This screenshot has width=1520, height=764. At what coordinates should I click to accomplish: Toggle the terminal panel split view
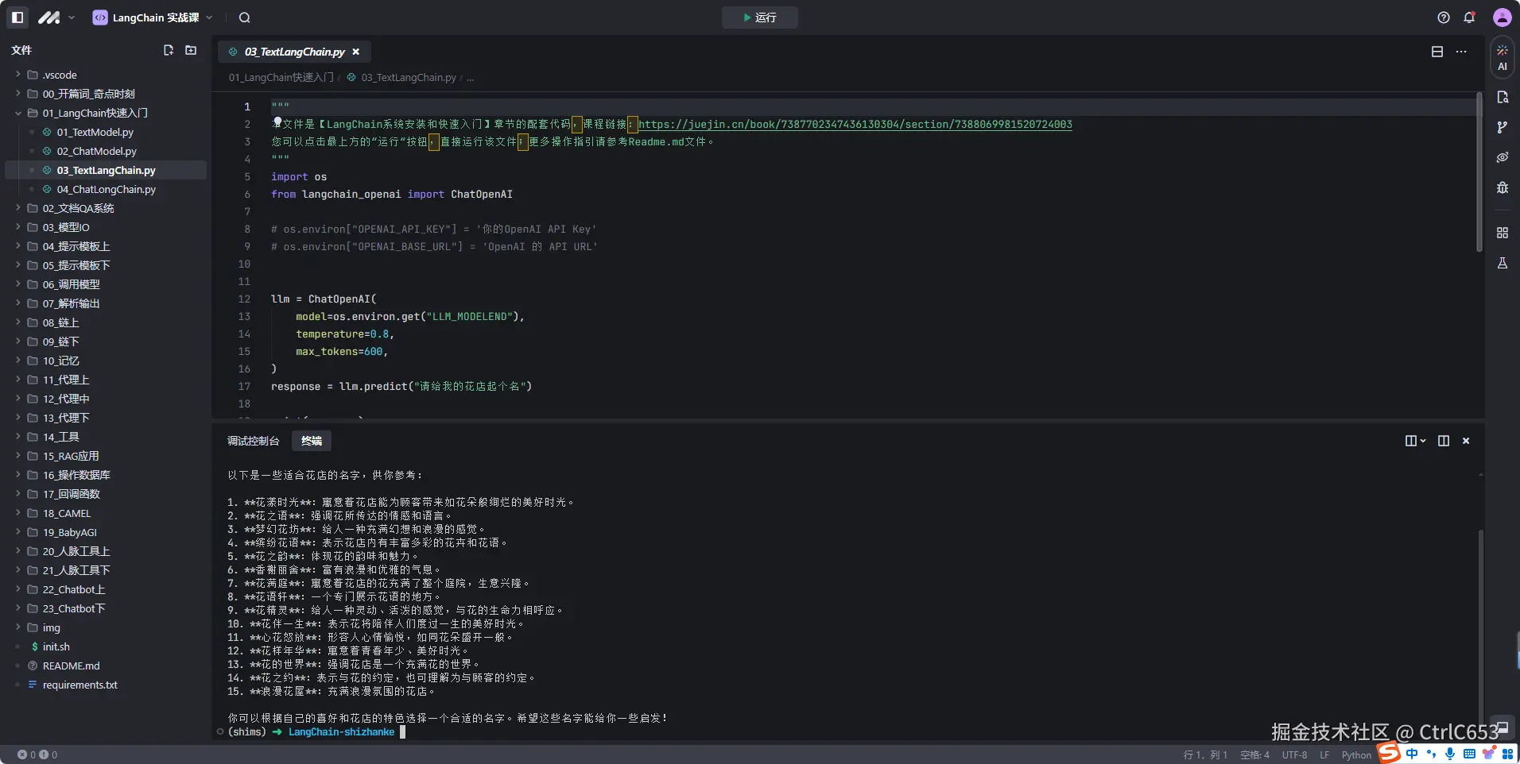tap(1443, 441)
